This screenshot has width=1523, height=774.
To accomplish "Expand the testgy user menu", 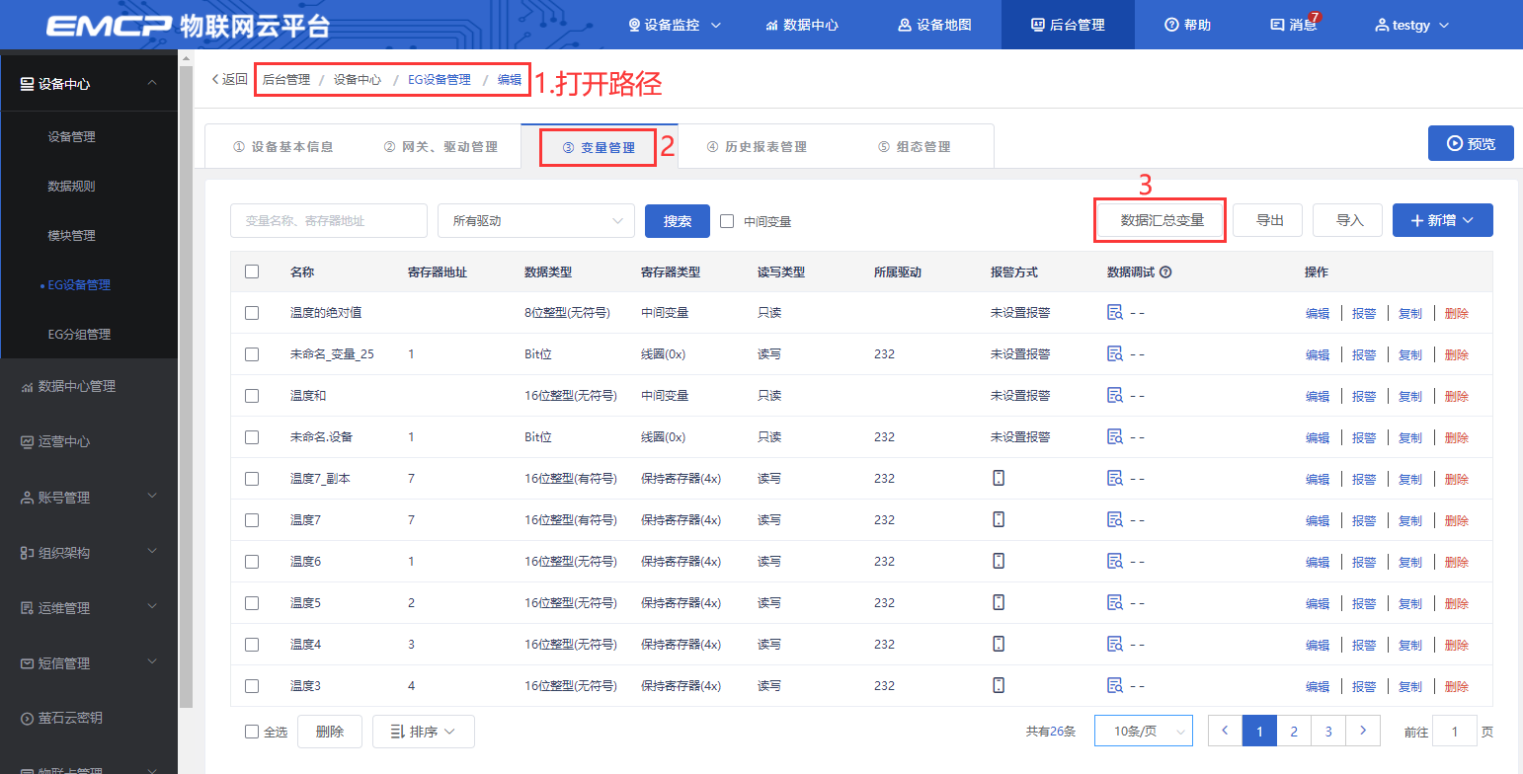I will click(x=1412, y=25).
